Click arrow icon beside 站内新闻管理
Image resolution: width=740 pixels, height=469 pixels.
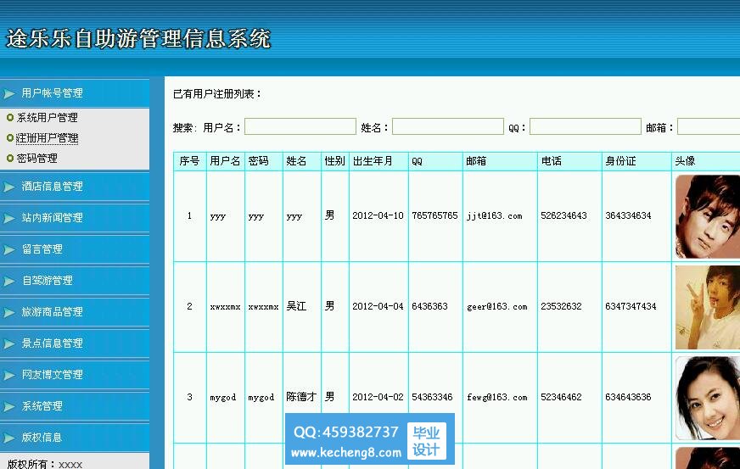tap(9, 218)
